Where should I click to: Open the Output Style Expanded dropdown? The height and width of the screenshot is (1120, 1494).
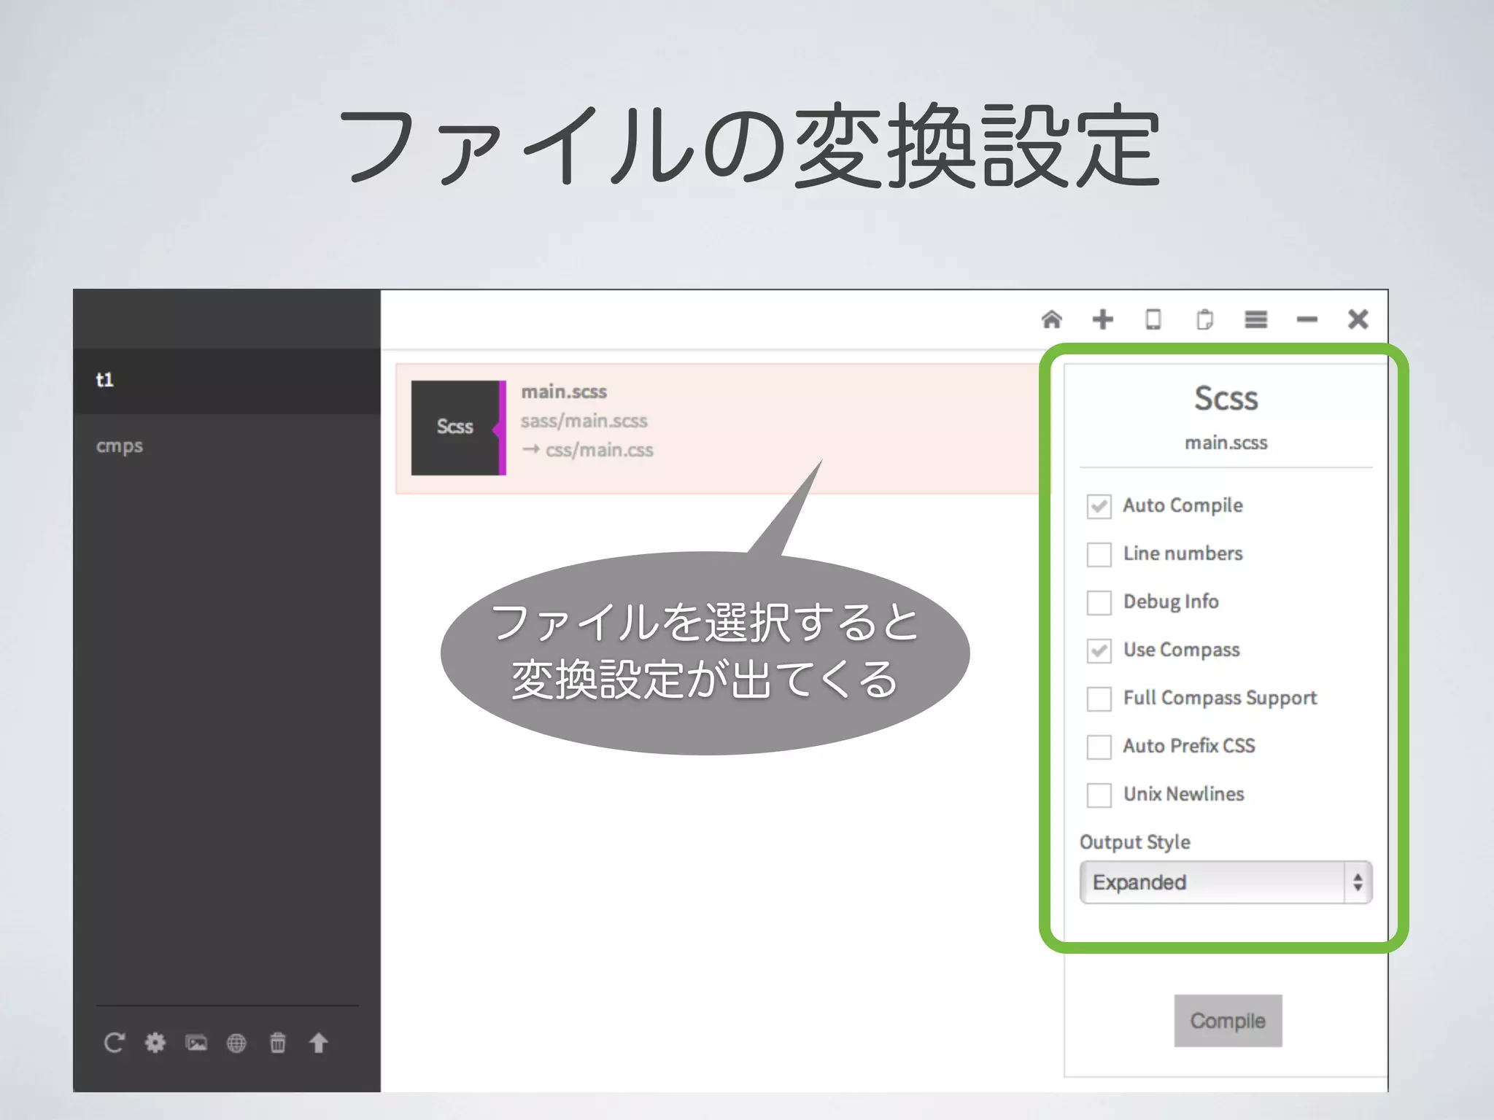1211,882
